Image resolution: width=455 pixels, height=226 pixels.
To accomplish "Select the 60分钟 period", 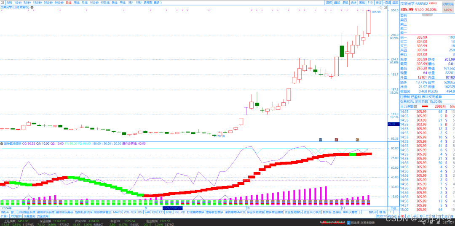I will click(59, 3).
